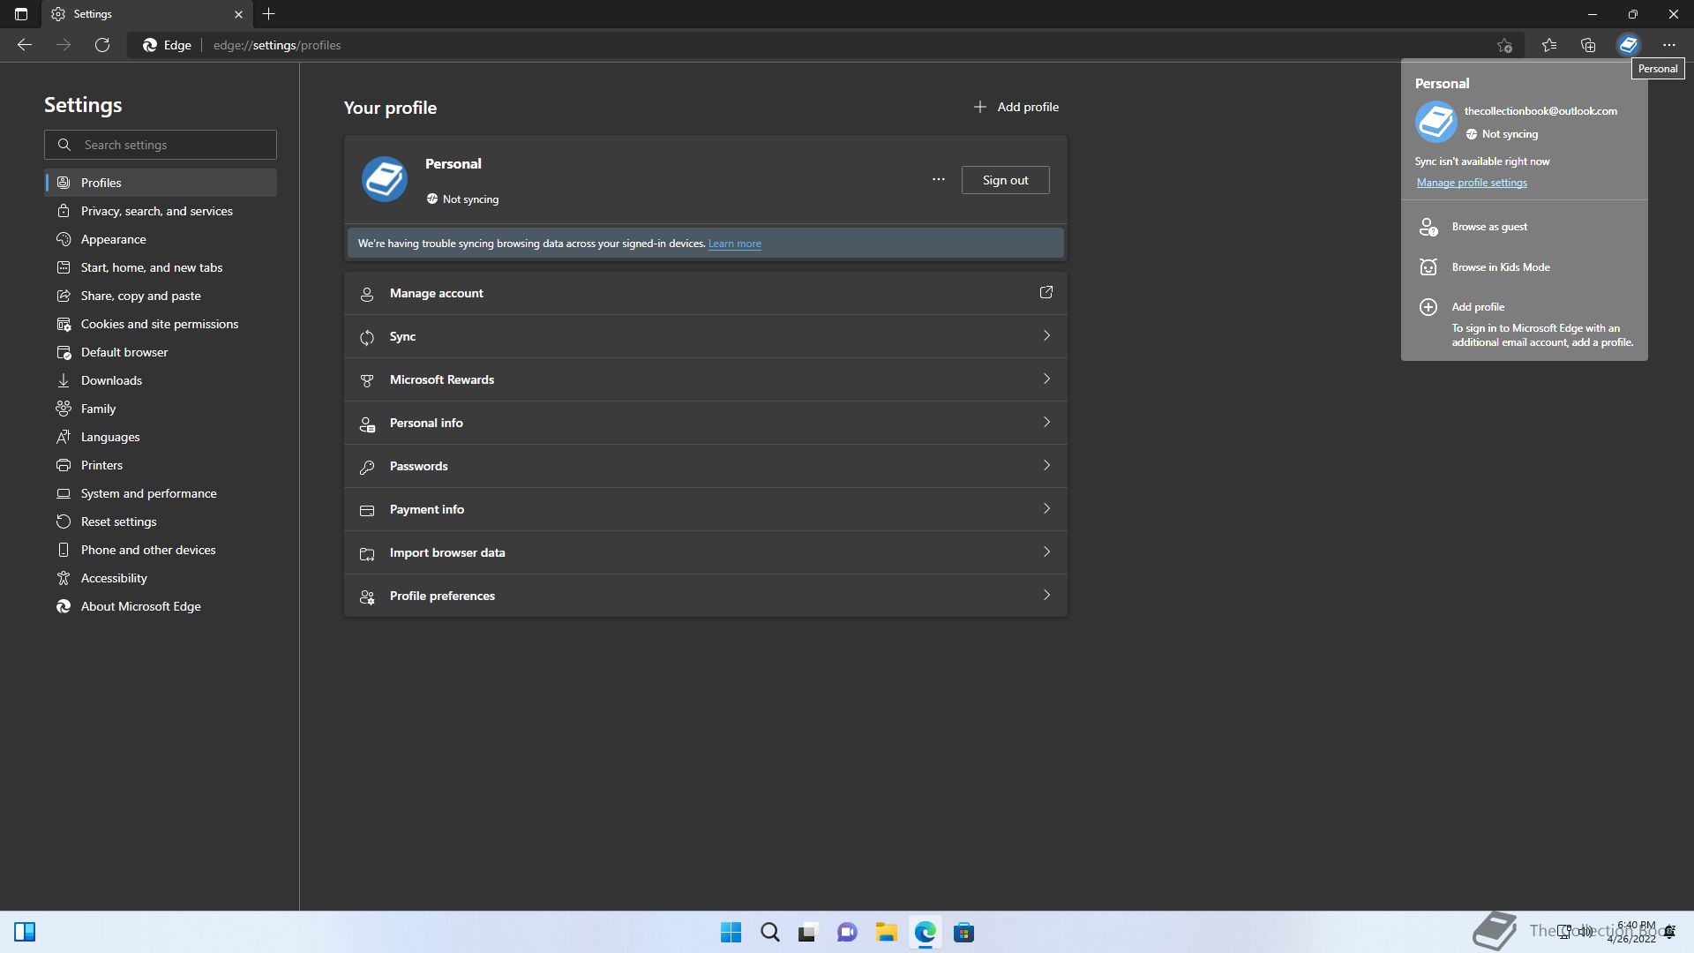This screenshot has width=1694, height=953.
Task: Open File Explorer on taskbar
Action: 886,932
